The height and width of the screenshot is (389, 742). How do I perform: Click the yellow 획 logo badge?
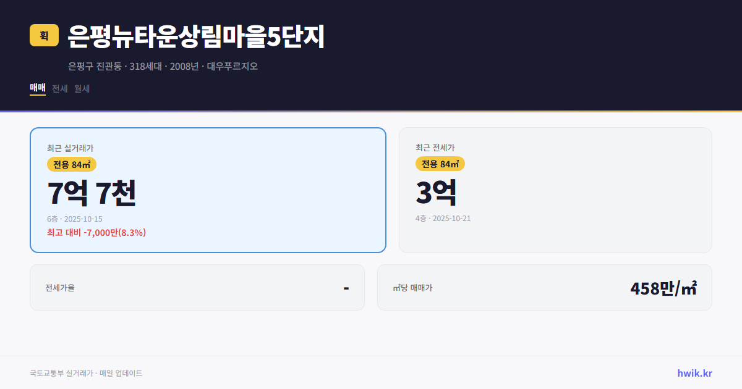41,36
